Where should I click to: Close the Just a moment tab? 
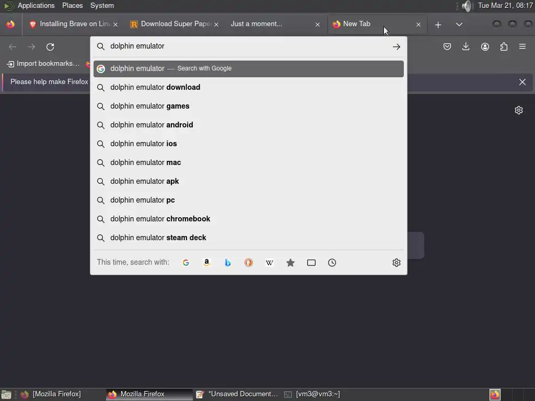[x=318, y=25]
